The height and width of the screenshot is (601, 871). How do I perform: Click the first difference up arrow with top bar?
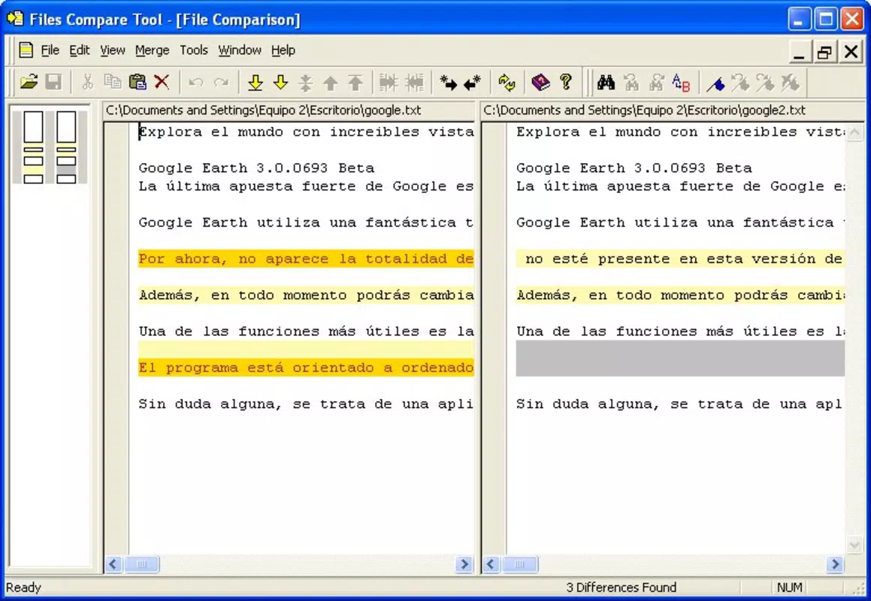pyautogui.click(x=355, y=83)
